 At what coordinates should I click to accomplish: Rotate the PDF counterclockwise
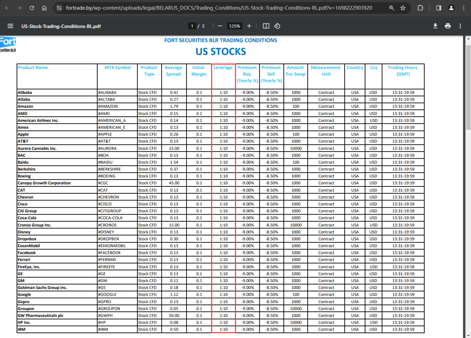pos(277,26)
